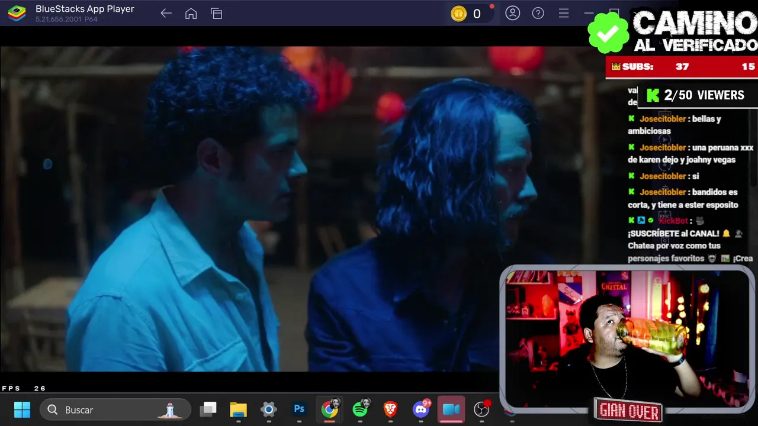The width and height of the screenshot is (758, 426).
Task: Click the 'GIAN OVER' name badge
Action: point(628,410)
